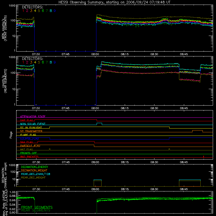216x216 pixels.
Task: Select detector 5 in front segments legend
Action: coord(39,11)
